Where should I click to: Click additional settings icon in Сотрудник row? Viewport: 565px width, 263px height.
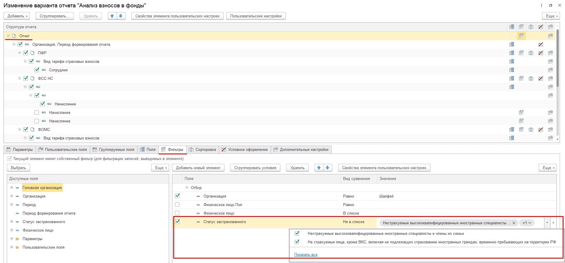(550, 70)
